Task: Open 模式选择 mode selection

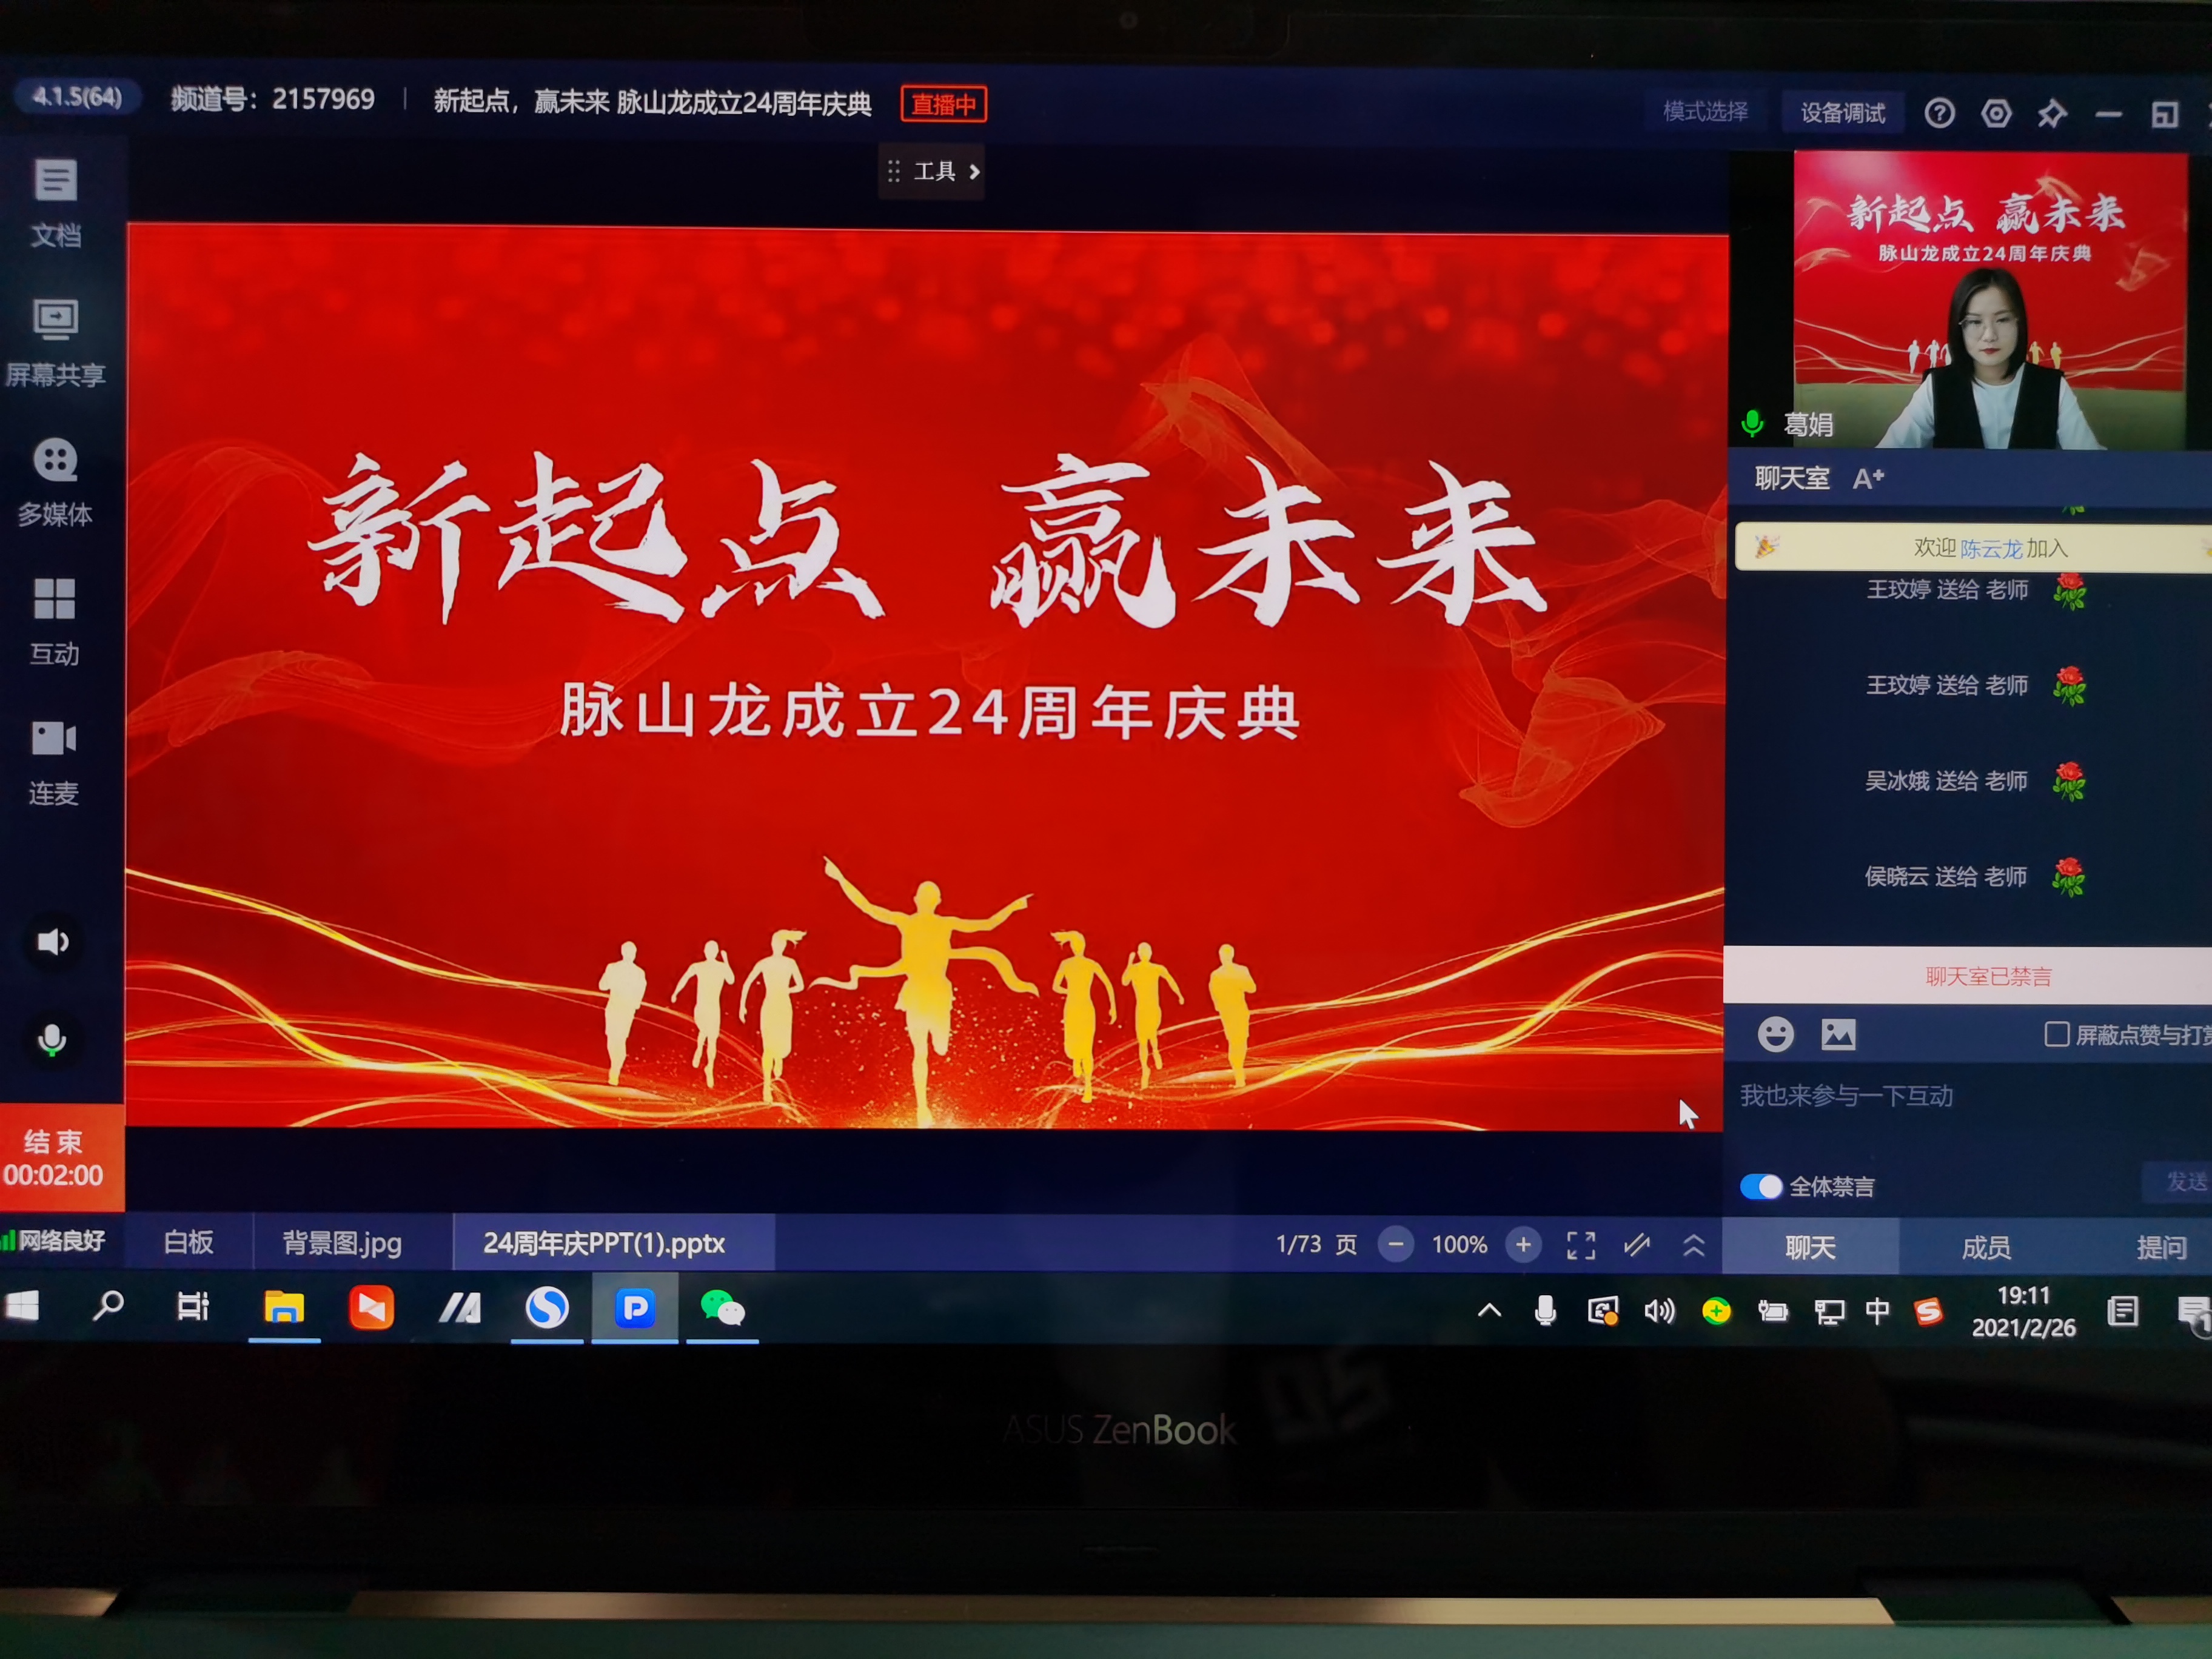Action: [1705, 111]
